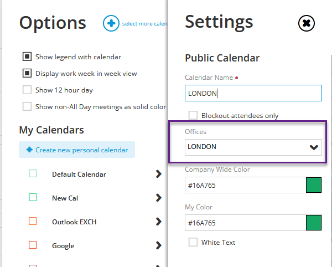Close the Settings panel with X icon
The height and width of the screenshot is (267, 332).
coord(307,23)
